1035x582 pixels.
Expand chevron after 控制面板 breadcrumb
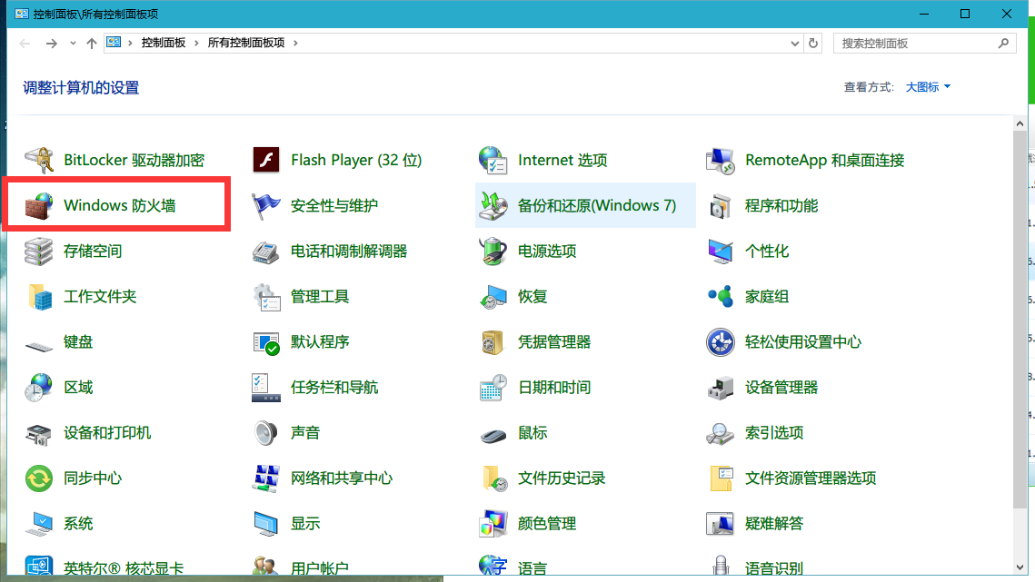[196, 43]
